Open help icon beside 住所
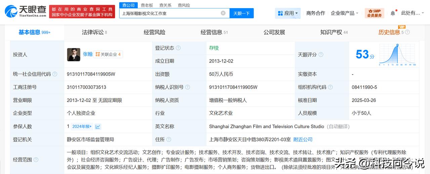 (169, 139)
